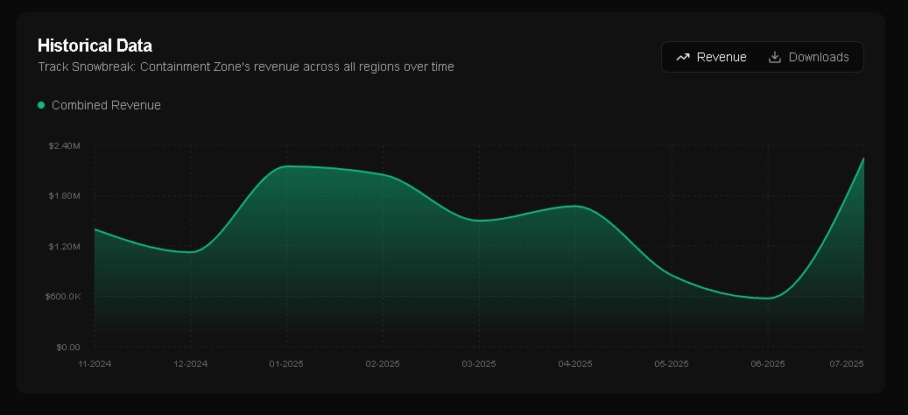Switch to the Revenue tab
908x415 pixels.
712,57
